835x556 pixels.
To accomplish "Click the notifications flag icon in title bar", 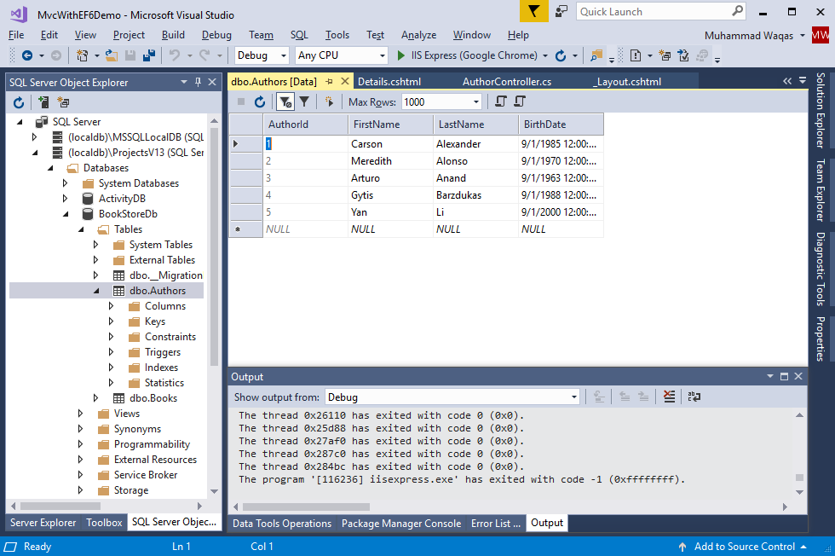I will tap(533, 11).
